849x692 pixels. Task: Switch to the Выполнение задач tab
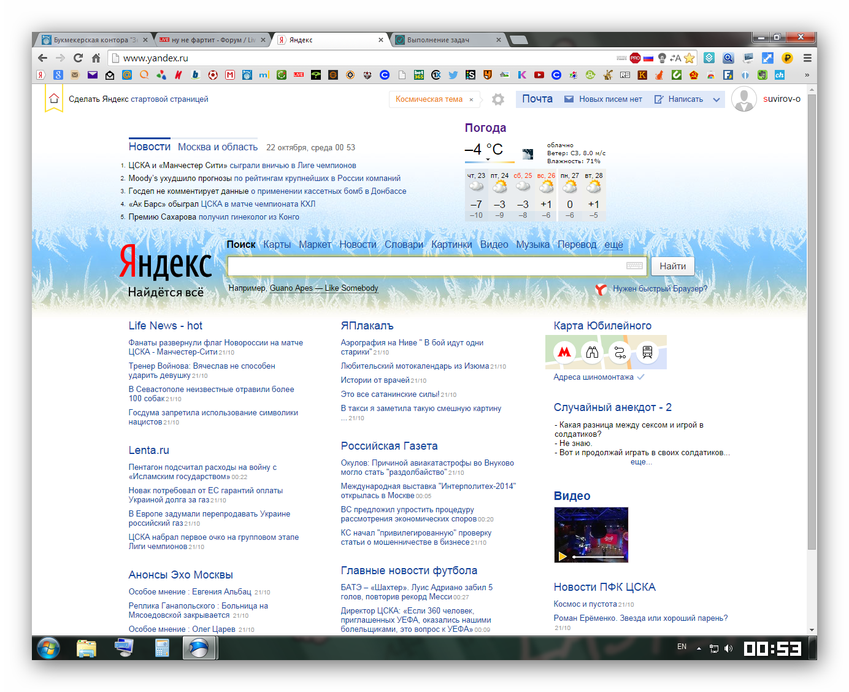(x=448, y=40)
